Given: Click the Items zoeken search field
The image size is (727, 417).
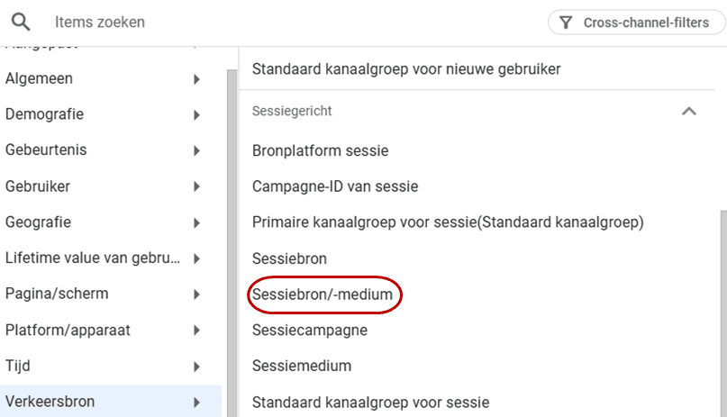Looking at the screenshot, I should tap(296, 23).
